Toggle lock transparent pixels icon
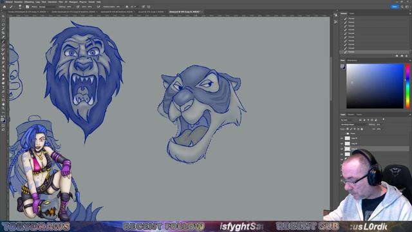Viewport: 412px width, 232px height. 348,129
